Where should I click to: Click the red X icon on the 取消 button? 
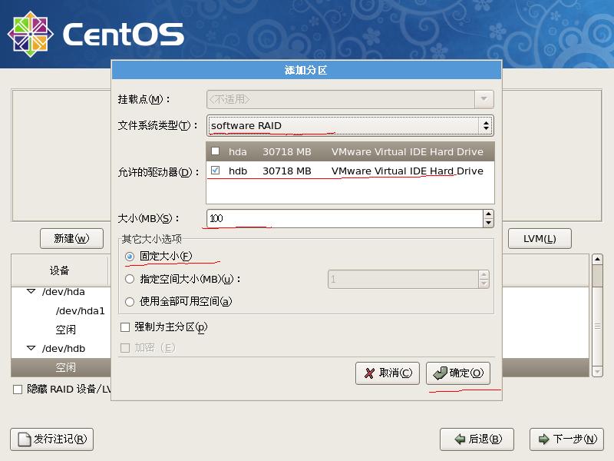(369, 373)
